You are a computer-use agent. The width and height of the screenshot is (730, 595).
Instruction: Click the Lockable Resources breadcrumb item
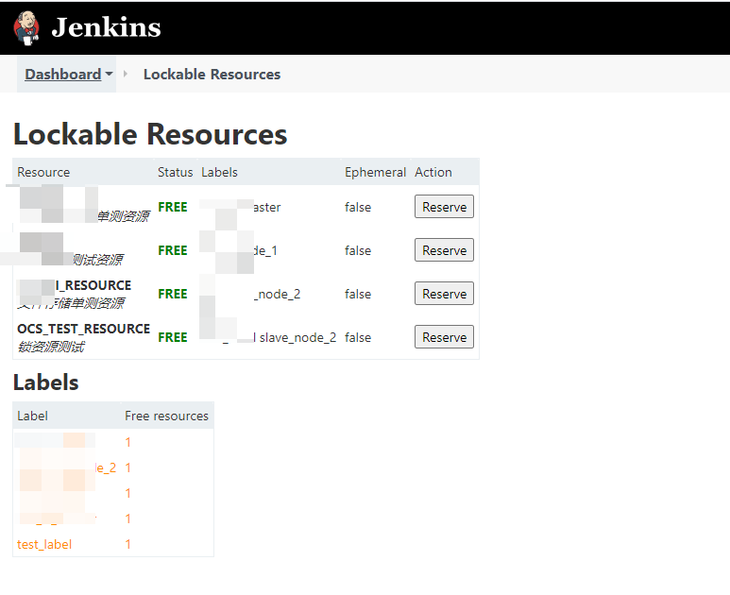coord(212,75)
